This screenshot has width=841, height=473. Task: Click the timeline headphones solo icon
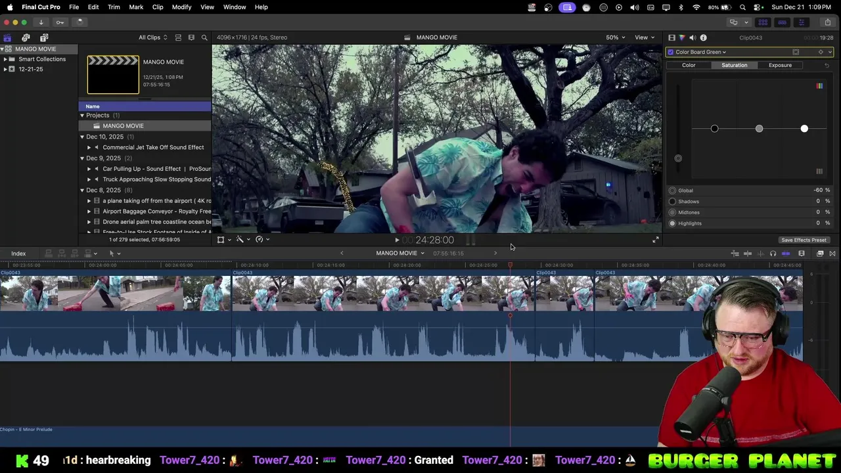[773, 254]
